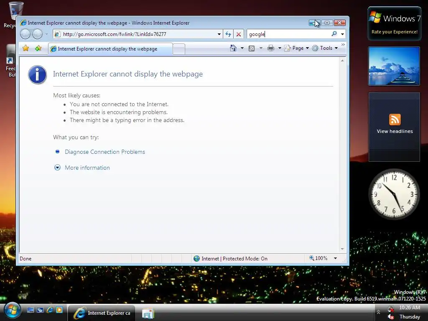Click the slideshow picture gadget thumbnail
The width and height of the screenshot is (428, 321).
pyautogui.click(x=394, y=66)
